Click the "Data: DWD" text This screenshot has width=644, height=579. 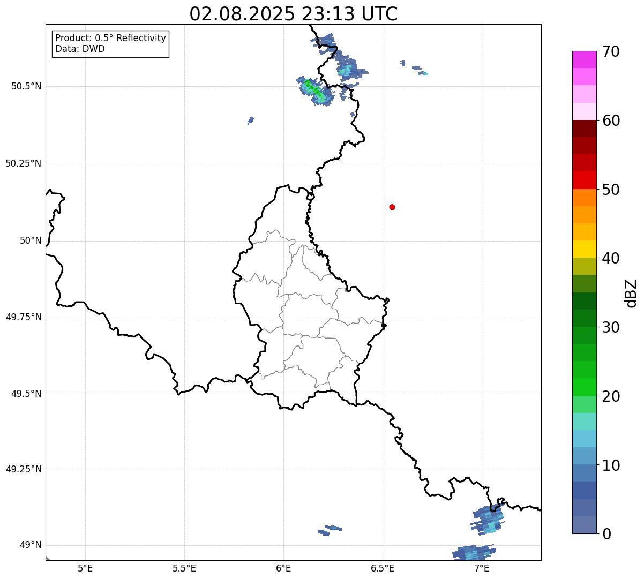[x=80, y=49]
